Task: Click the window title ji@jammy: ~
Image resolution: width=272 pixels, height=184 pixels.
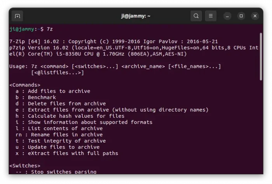Action: click(x=136, y=16)
